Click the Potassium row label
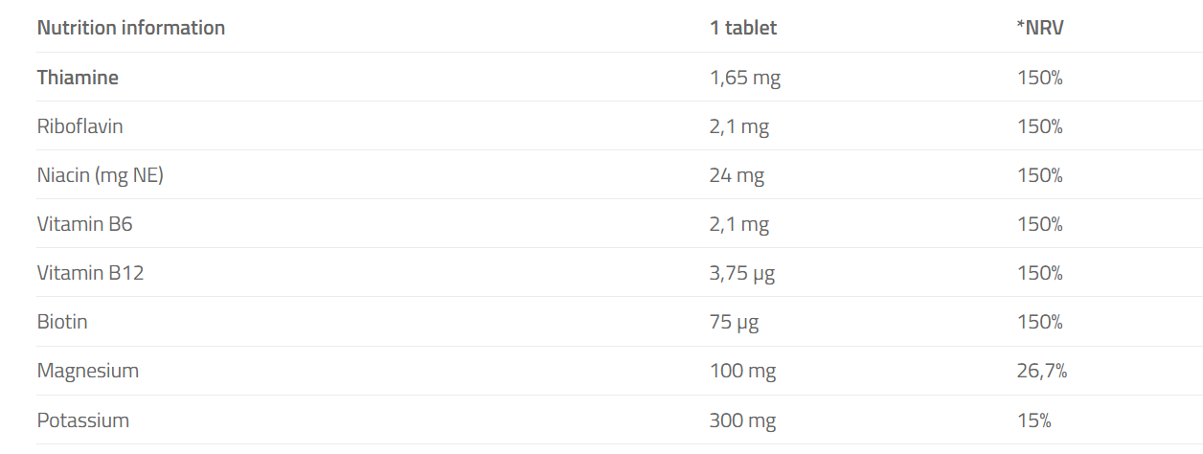The width and height of the screenshot is (1203, 454). click(x=83, y=420)
